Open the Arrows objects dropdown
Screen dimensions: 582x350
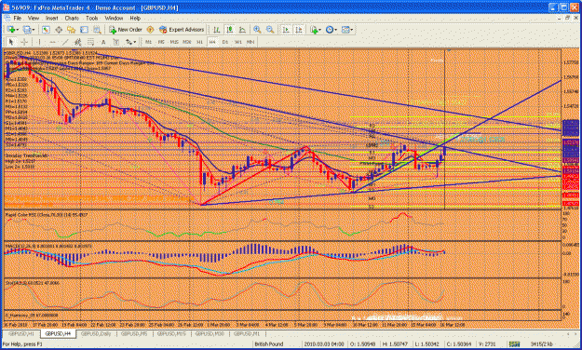(x=130, y=42)
